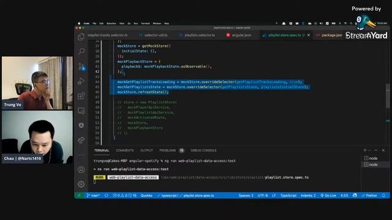Click the synchronize changes icon in status bar
Image resolution: width=392 pixels, height=220 pixels.
106,196
